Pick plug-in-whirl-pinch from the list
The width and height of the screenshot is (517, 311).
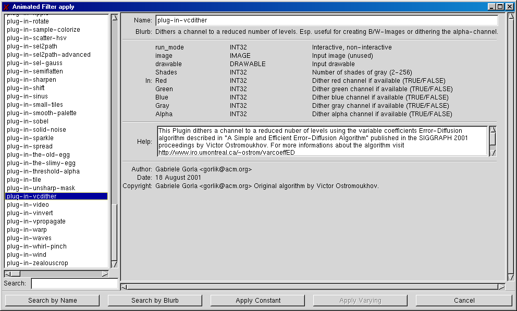pos(37,246)
